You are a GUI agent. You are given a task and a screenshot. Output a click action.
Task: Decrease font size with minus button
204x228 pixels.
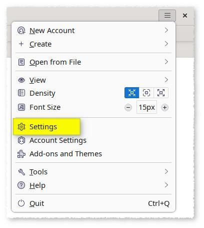tap(128, 107)
